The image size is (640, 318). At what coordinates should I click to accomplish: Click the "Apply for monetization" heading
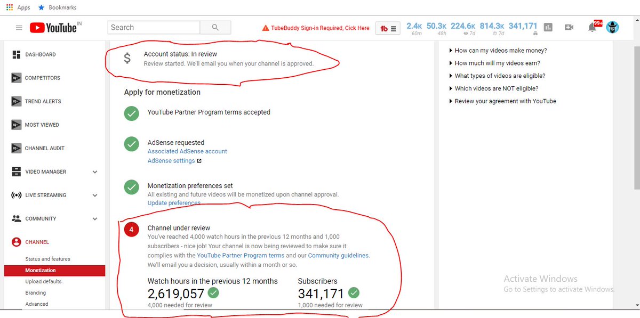[x=162, y=92]
